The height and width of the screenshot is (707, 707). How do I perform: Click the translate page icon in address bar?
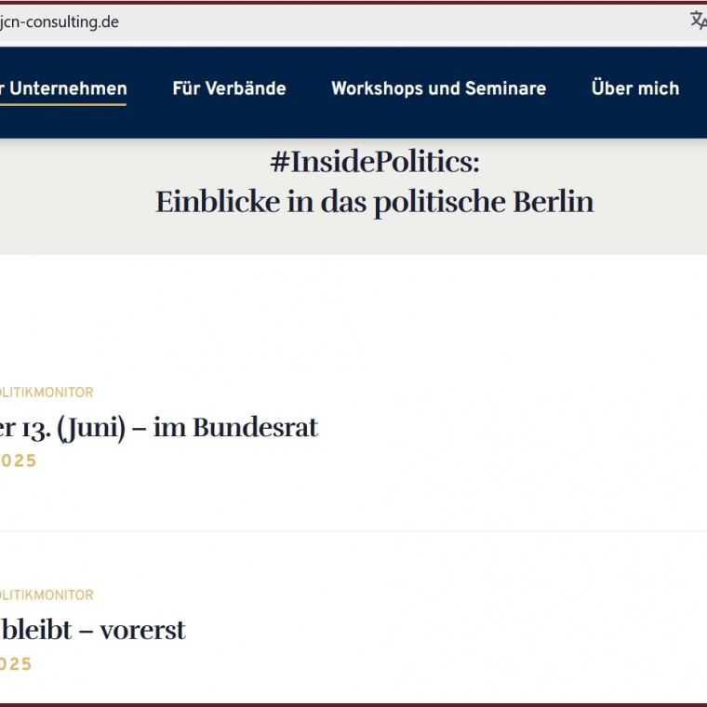(698, 21)
